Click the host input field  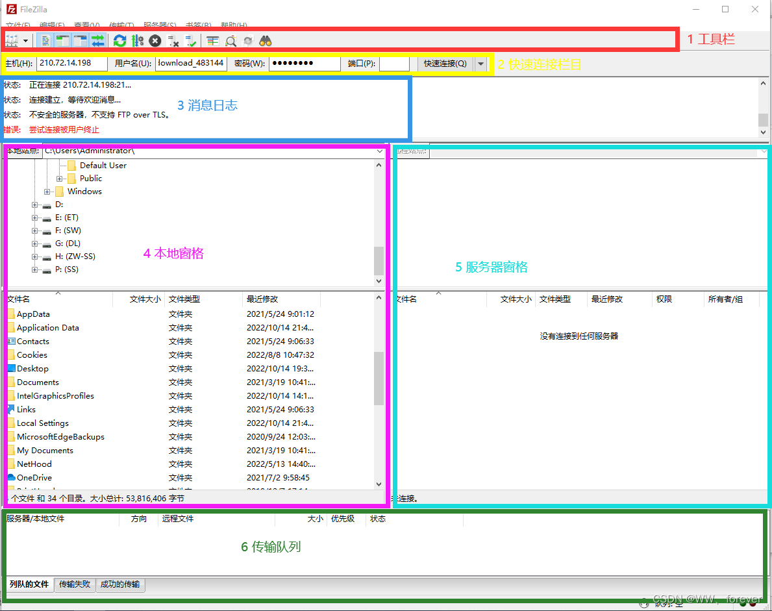[x=72, y=63]
